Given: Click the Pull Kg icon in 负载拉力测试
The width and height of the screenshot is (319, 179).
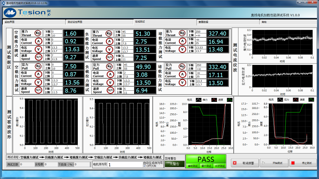Looking at the screenshot, I should tap(108, 66).
